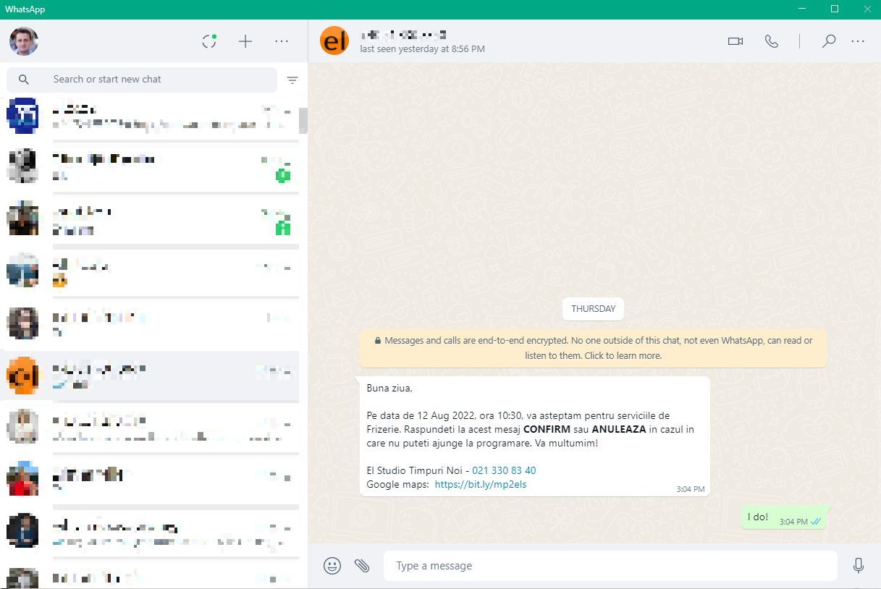881x589 pixels.
Task: Open the conversation three-dots menu
Action: coord(858,41)
